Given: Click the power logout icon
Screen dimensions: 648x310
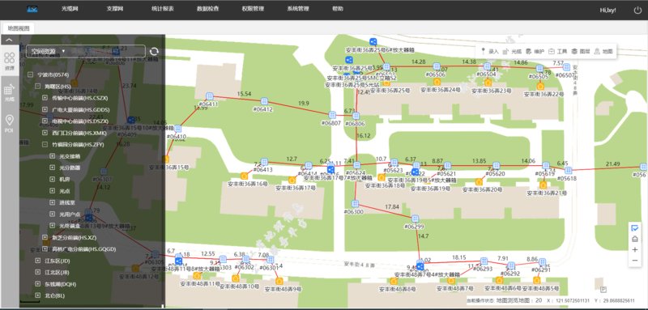Looking at the screenshot, I should 637,10.
